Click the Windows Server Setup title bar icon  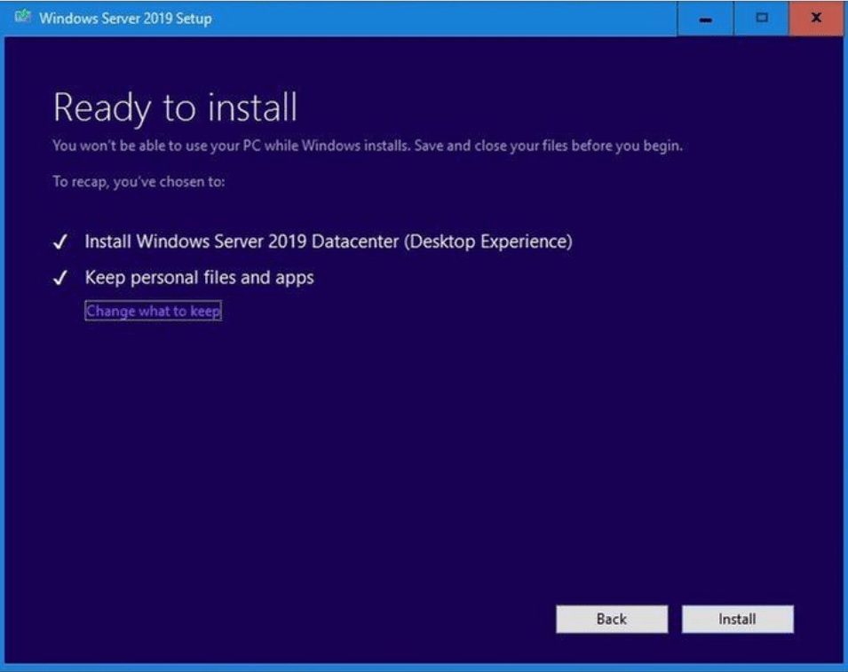[23, 18]
